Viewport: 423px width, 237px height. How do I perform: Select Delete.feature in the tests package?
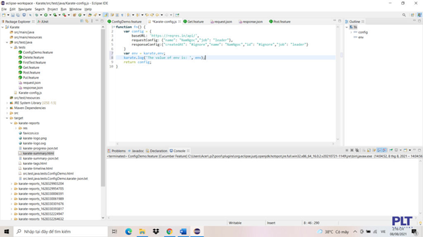33,58
